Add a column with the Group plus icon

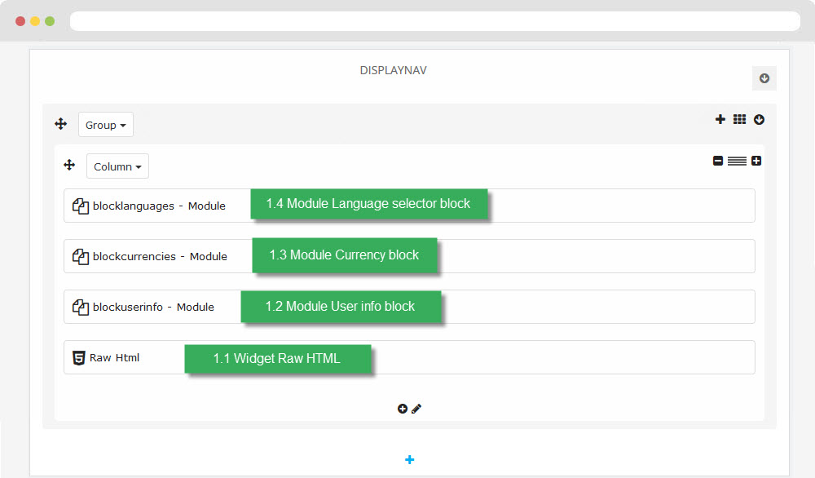[720, 119]
